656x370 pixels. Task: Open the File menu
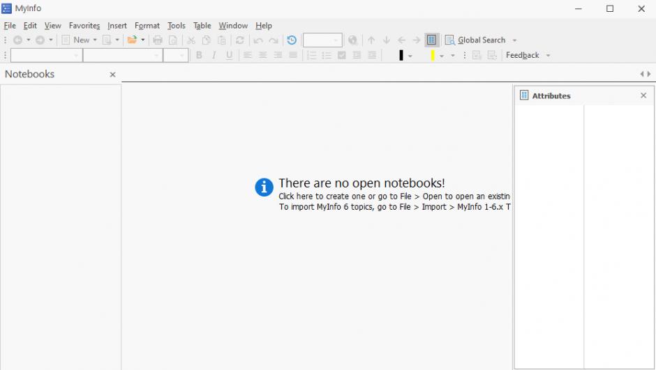point(10,26)
